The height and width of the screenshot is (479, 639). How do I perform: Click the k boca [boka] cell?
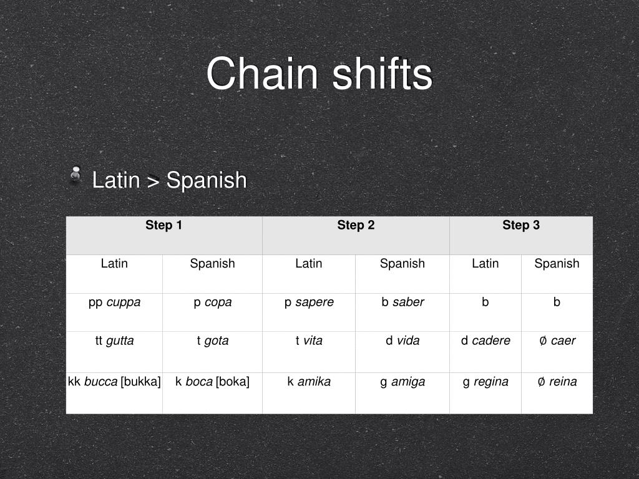click(x=212, y=393)
